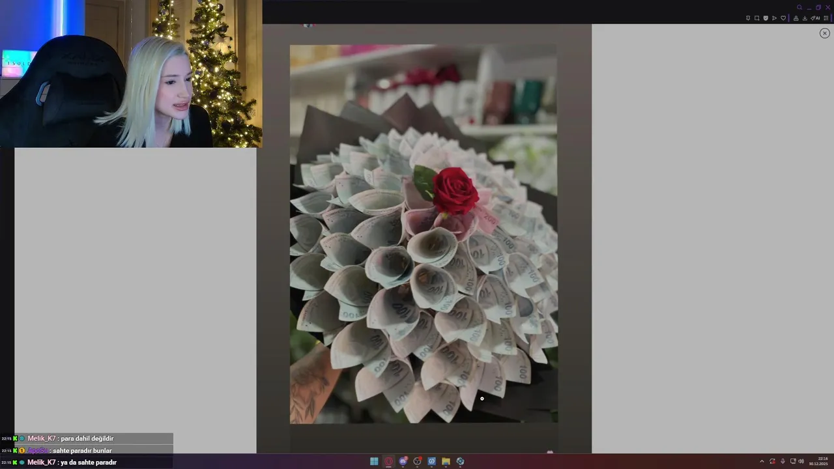Viewport: 834px width, 469px height.
Task: Click the microphone tray icon
Action: pos(783,461)
